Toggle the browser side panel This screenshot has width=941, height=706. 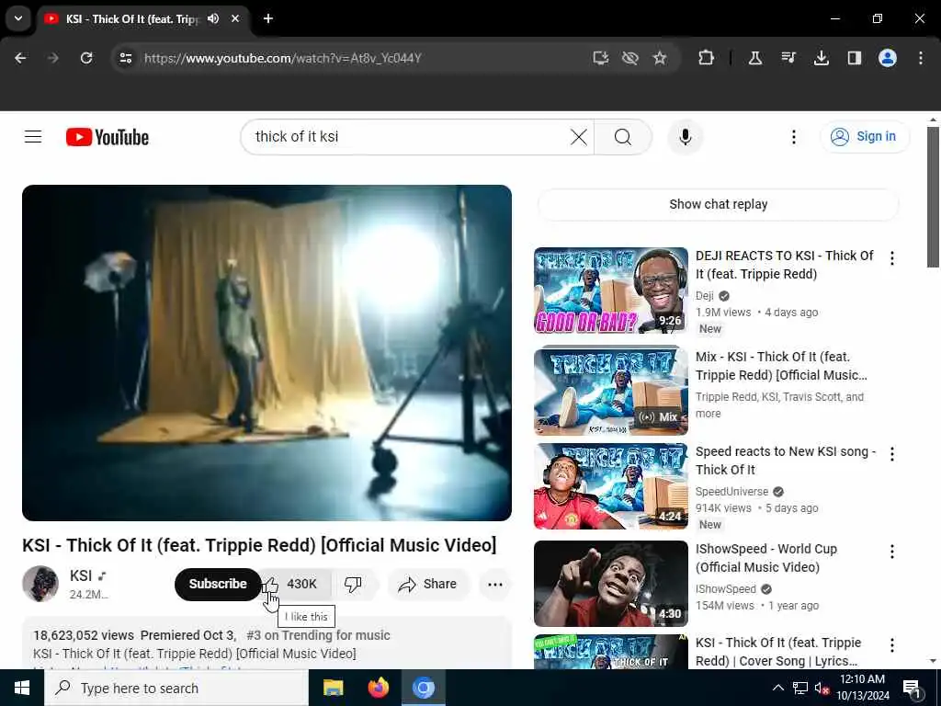point(854,58)
